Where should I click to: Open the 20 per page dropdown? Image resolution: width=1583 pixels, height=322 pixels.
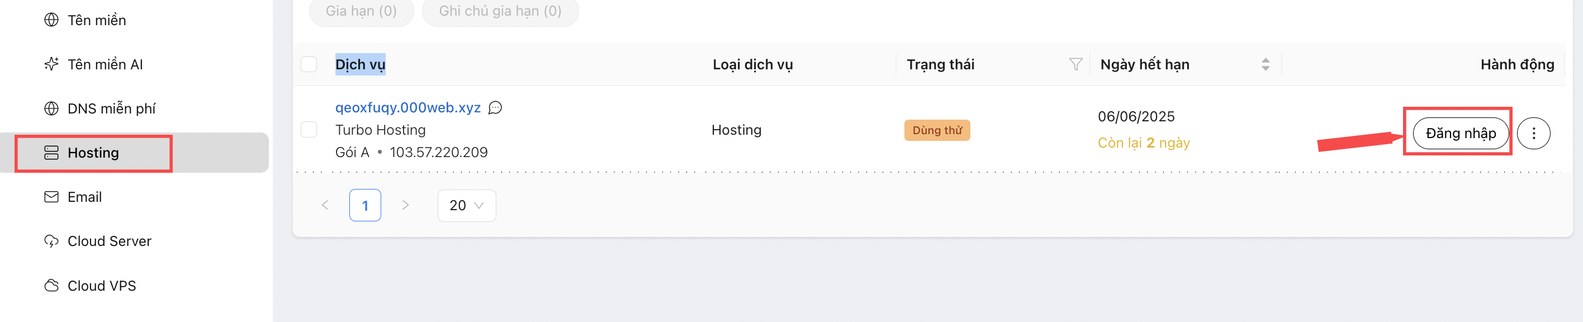(466, 205)
